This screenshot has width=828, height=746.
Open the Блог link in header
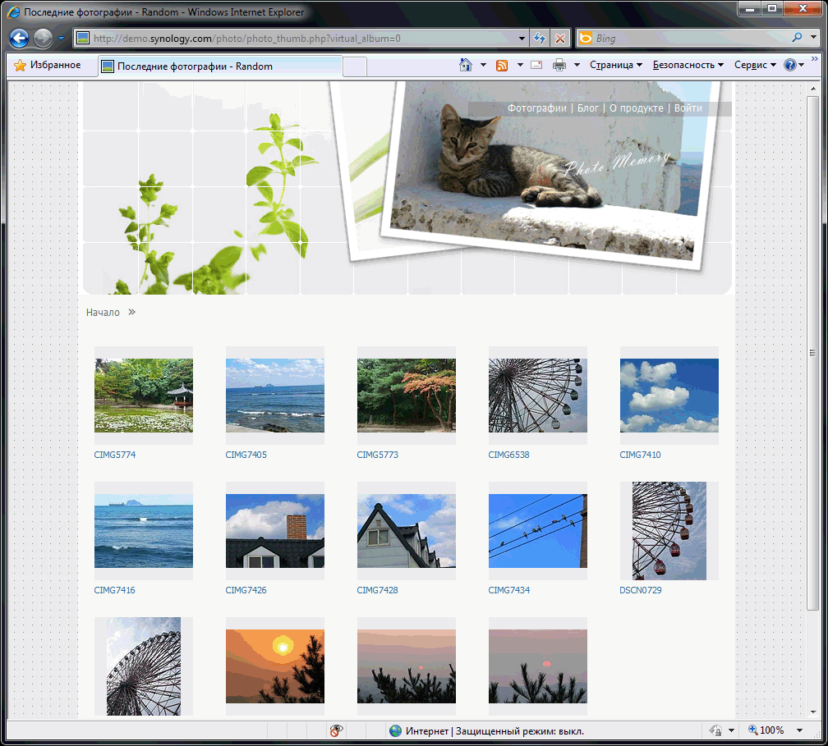pyautogui.click(x=587, y=108)
